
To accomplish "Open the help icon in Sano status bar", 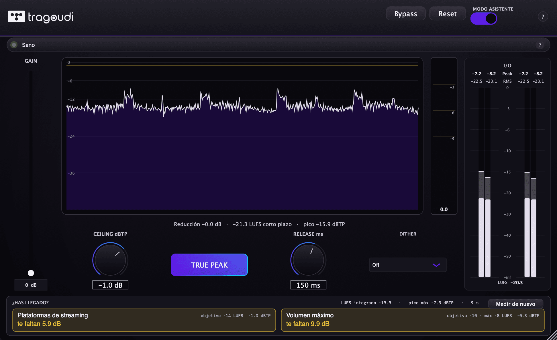I will tap(540, 45).
